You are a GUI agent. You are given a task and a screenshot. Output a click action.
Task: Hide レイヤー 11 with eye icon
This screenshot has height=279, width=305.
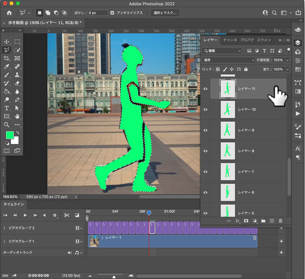[205, 89]
